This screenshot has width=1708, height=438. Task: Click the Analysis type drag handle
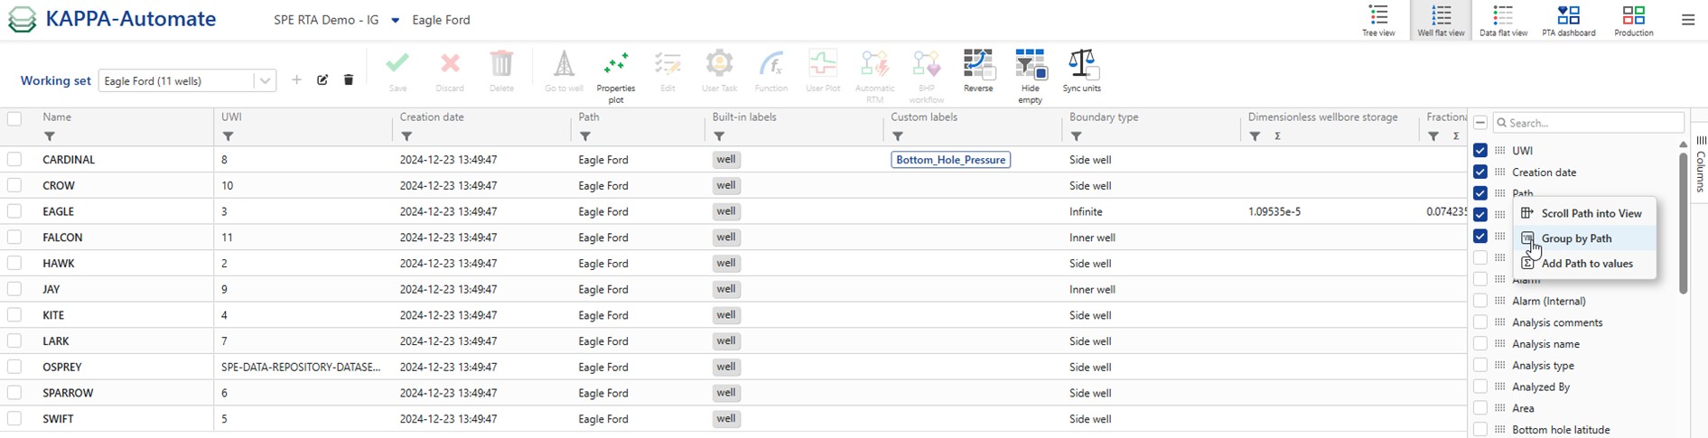click(1499, 365)
